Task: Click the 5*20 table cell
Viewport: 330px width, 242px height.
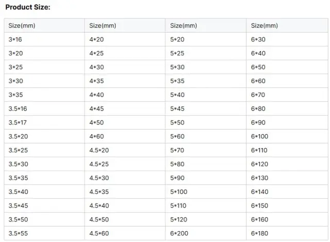Action: pyautogui.click(x=206, y=39)
